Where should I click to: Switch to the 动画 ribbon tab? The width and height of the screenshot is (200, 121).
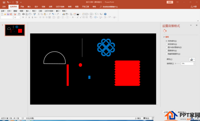[51, 7]
